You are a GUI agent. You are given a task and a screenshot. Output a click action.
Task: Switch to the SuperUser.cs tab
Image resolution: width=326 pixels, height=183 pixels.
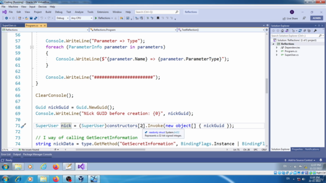coord(9,25)
